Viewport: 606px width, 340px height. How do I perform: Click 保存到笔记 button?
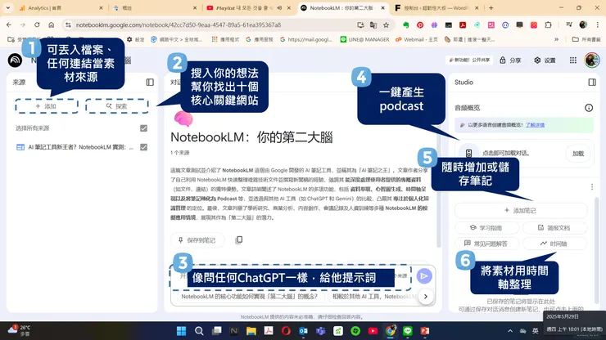click(x=197, y=240)
